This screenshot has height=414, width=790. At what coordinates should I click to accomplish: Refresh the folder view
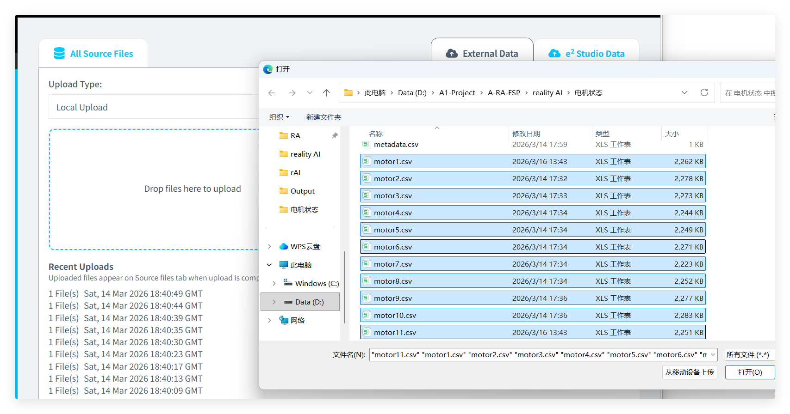(x=704, y=93)
